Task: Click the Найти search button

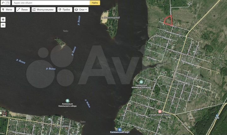Action: (95, 3)
